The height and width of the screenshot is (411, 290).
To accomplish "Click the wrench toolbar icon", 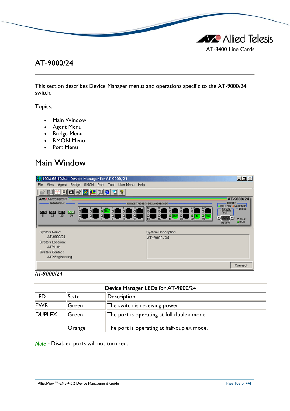I will (79, 192).
